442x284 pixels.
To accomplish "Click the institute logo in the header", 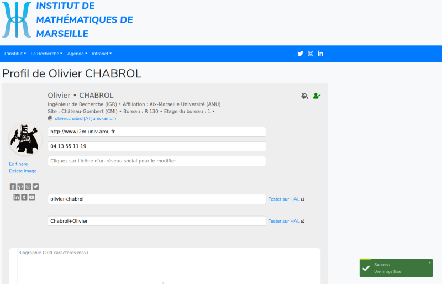I will tap(17, 19).
